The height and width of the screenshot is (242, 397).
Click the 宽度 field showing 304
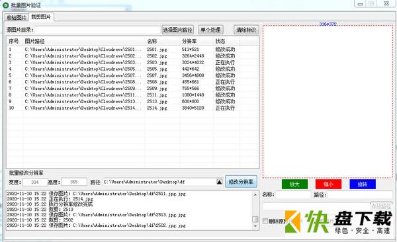coord(35,182)
